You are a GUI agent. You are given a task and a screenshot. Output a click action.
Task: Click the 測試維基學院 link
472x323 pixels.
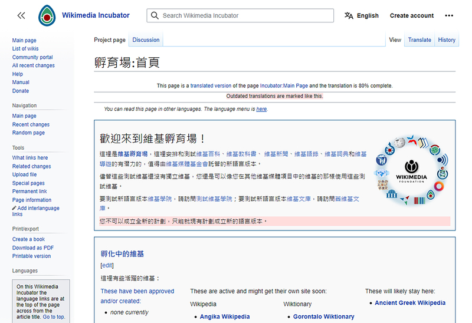[x=214, y=199]
